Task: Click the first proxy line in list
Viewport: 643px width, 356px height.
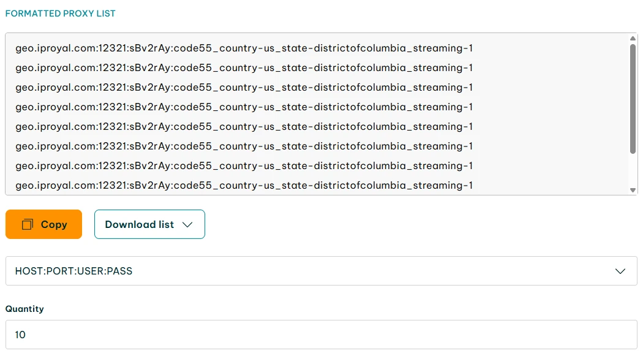Action: (x=244, y=48)
